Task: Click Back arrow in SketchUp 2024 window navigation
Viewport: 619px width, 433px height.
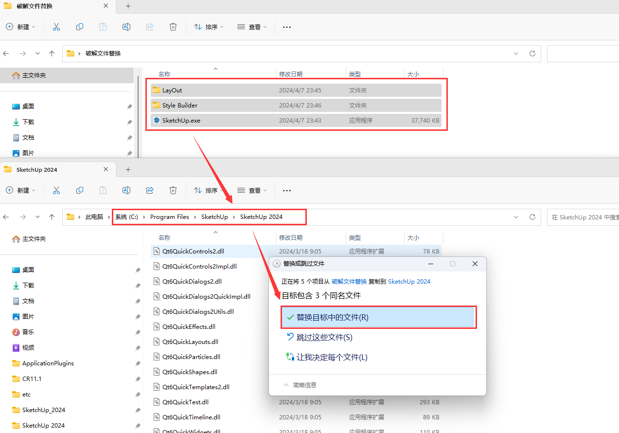Action: [6, 217]
